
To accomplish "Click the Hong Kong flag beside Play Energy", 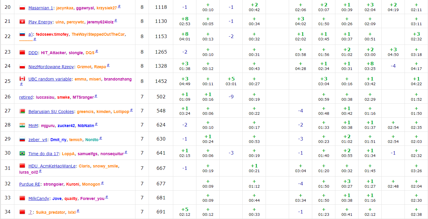I will (x=22, y=22).
